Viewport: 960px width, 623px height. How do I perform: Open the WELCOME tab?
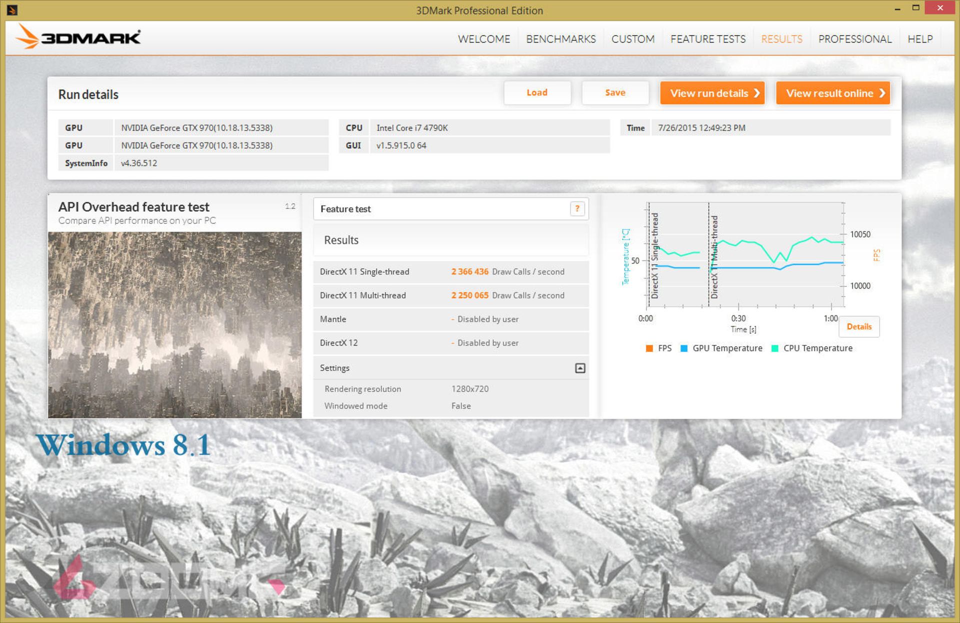(x=483, y=39)
